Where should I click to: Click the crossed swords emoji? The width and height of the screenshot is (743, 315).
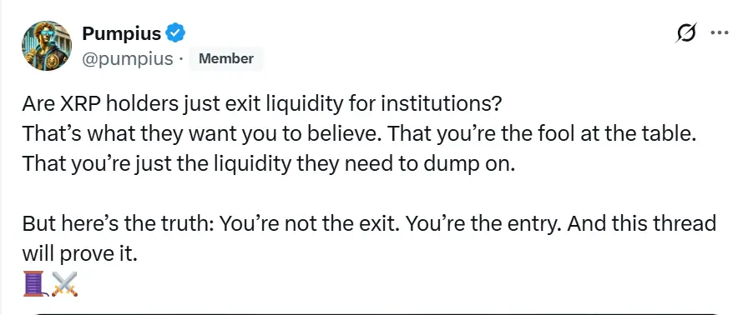pyautogui.click(x=64, y=284)
